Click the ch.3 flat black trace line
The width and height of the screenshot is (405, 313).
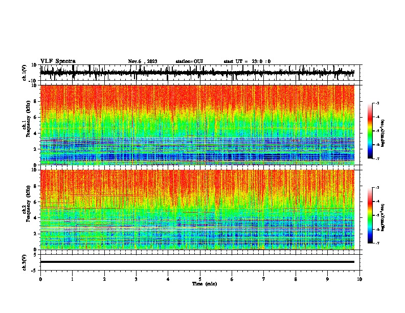[x=197, y=262]
